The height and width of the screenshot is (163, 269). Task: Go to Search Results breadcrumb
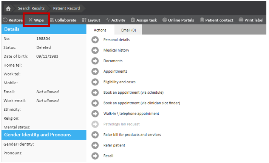31,8
